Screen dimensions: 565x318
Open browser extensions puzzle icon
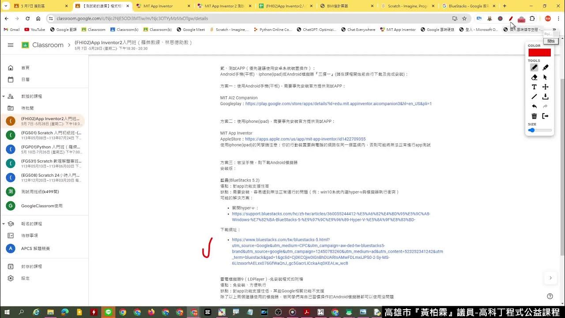click(532, 19)
